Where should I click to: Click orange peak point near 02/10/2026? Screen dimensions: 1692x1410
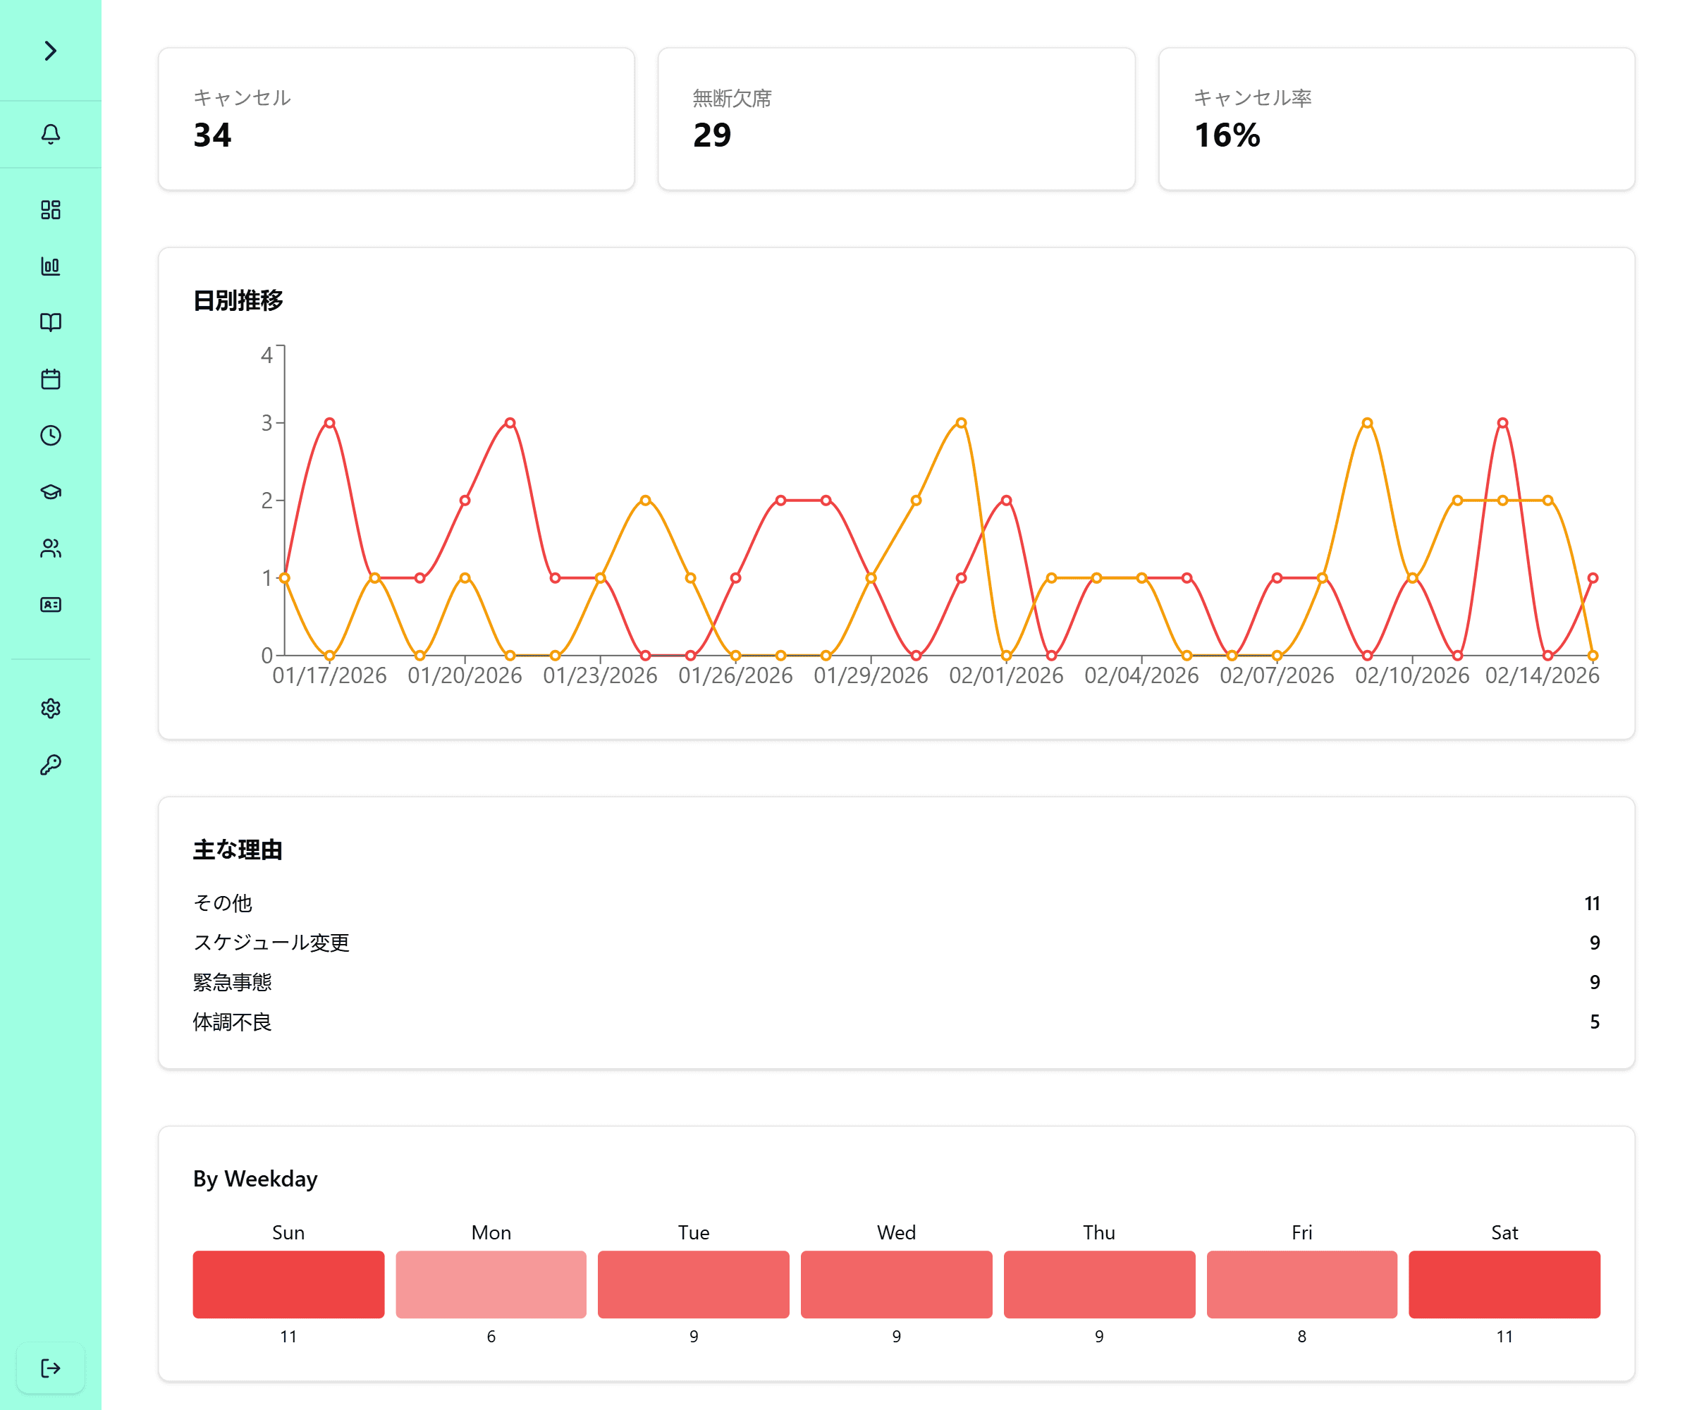click(x=1366, y=422)
